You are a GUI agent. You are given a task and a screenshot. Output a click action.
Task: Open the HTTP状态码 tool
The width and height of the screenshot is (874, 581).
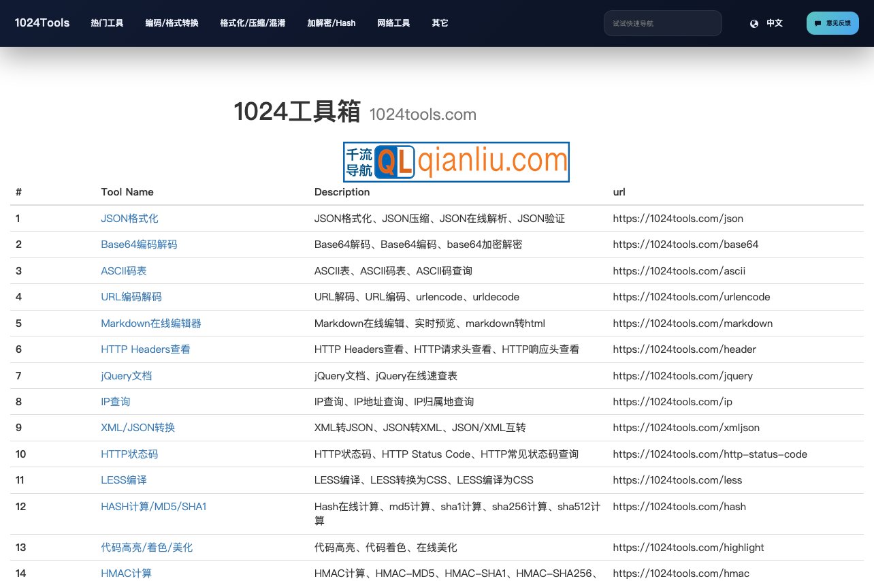129,454
